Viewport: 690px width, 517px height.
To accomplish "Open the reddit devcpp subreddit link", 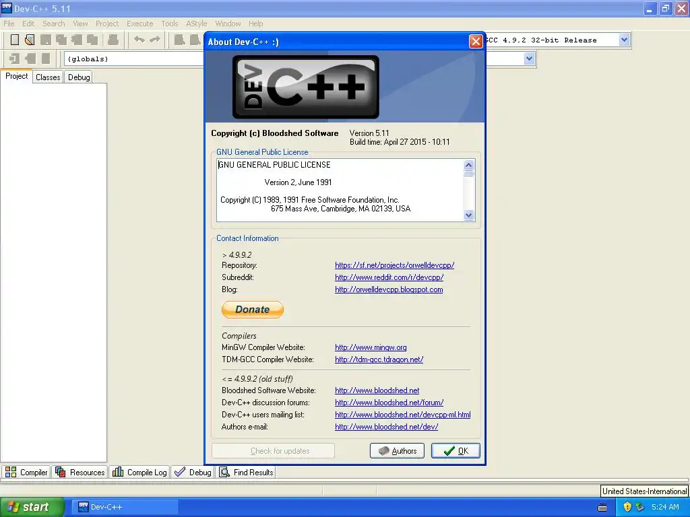I will pyautogui.click(x=389, y=277).
